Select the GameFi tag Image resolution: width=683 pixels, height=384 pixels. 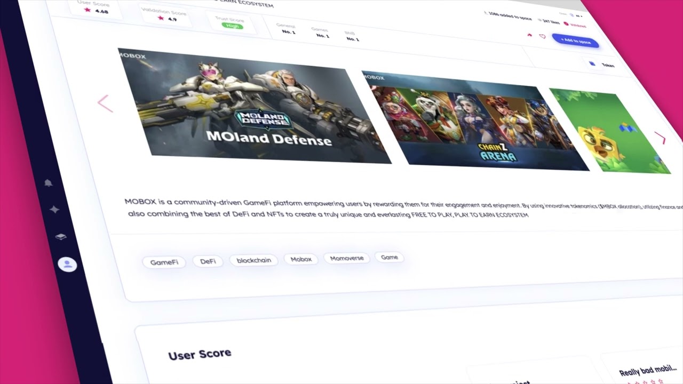click(164, 262)
